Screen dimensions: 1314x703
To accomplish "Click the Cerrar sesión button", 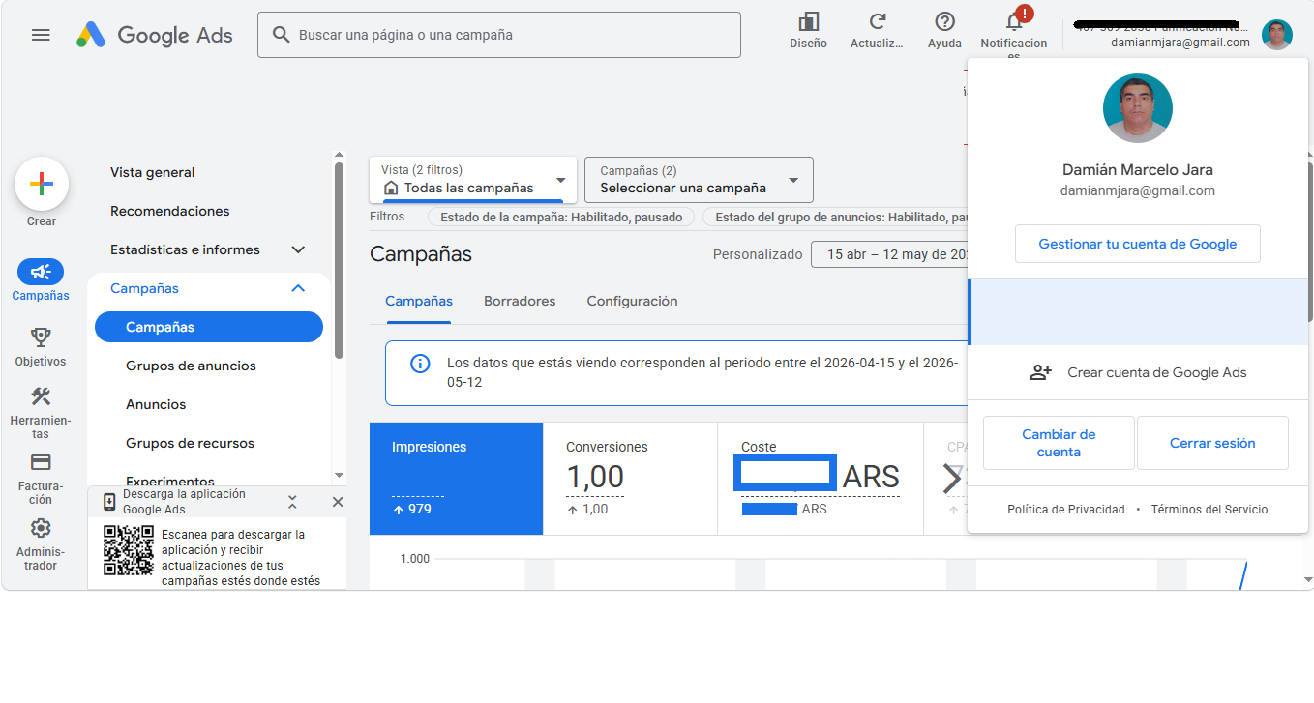I will [1212, 443].
